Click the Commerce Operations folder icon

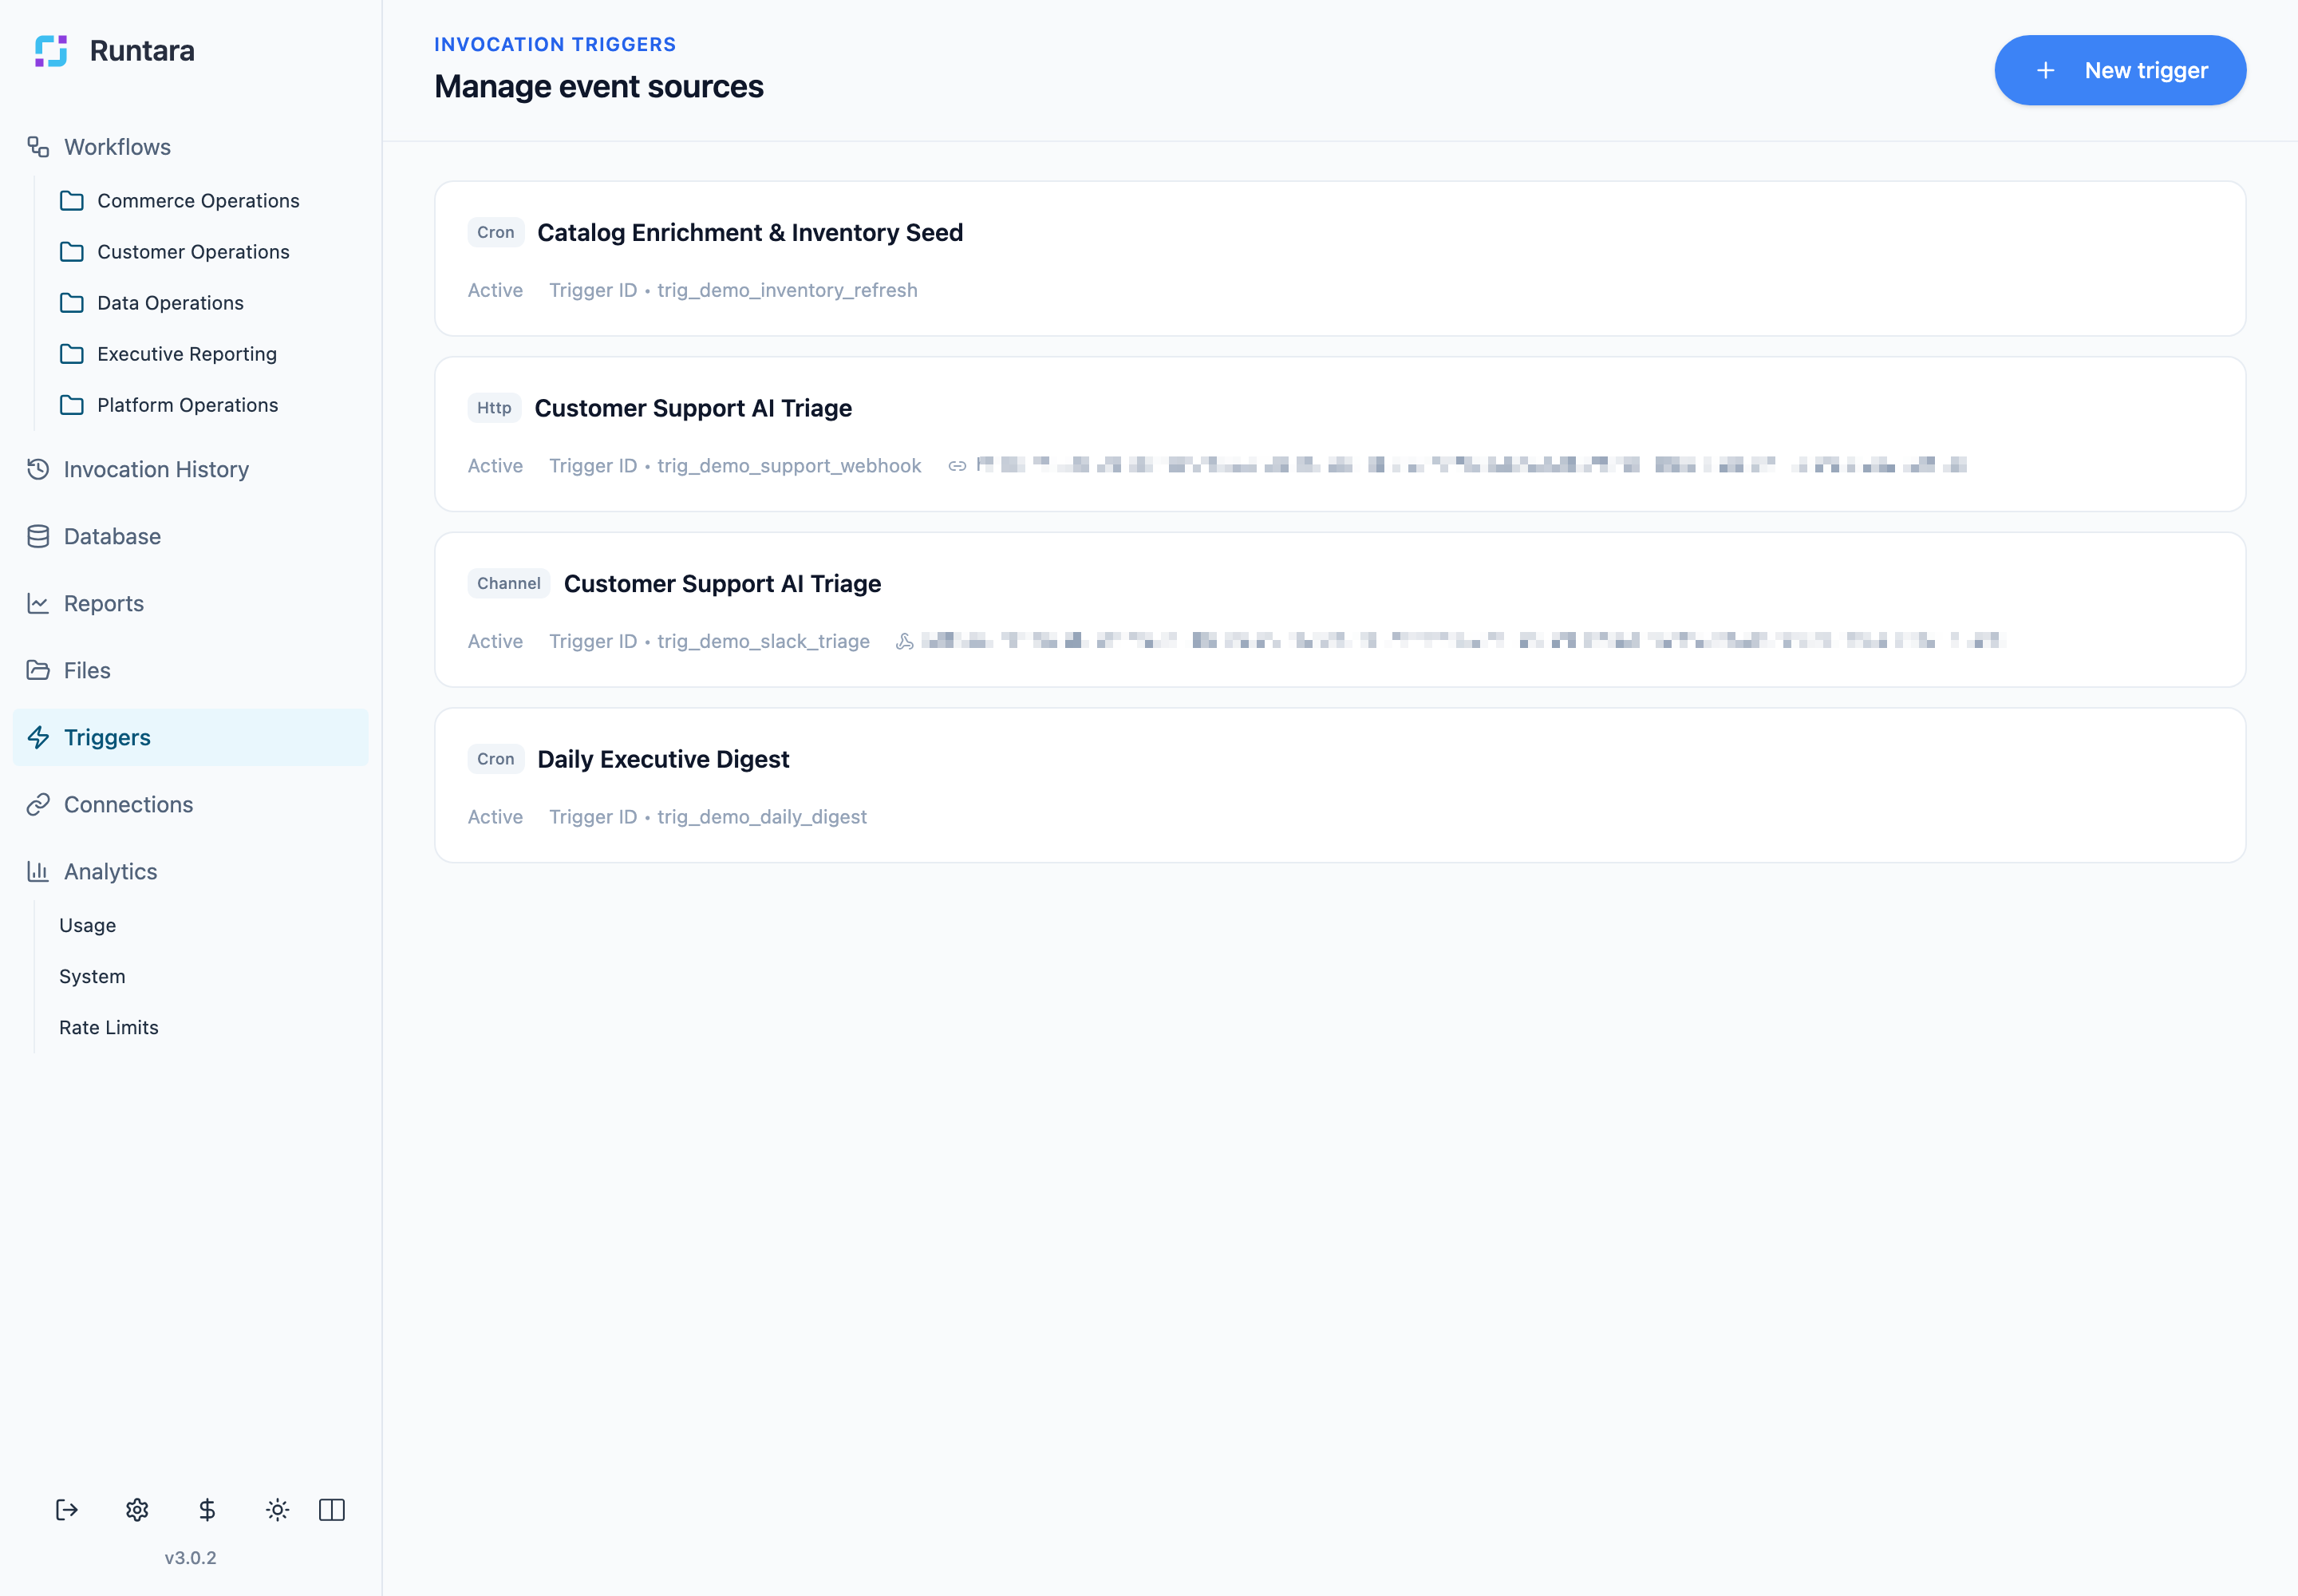pyautogui.click(x=72, y=201)
